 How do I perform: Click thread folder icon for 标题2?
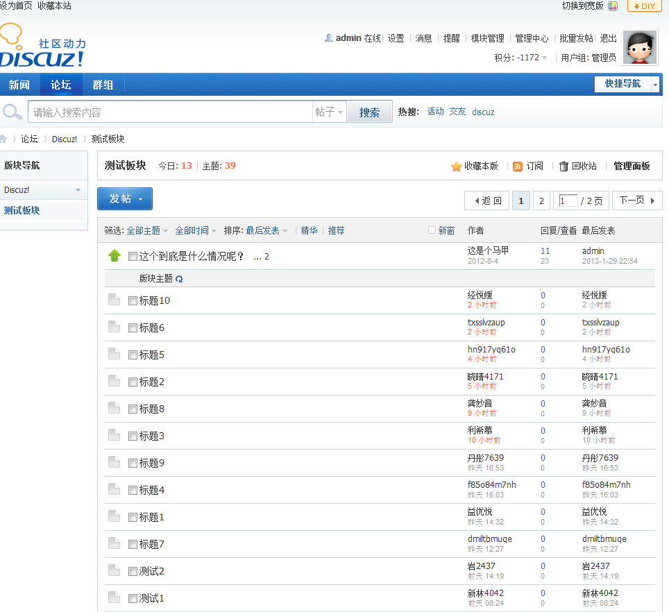point(114,381)
